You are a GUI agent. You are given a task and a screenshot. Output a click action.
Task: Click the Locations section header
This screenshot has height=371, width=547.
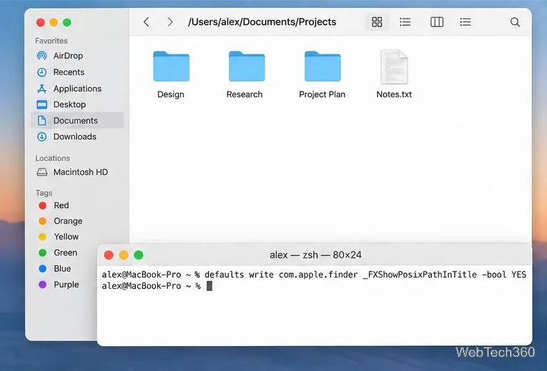pyautogui.click(x=52, y=158)
